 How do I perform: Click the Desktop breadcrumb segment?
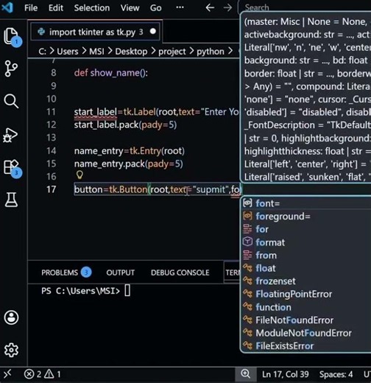pyautogui.click(x=131, y=52)
